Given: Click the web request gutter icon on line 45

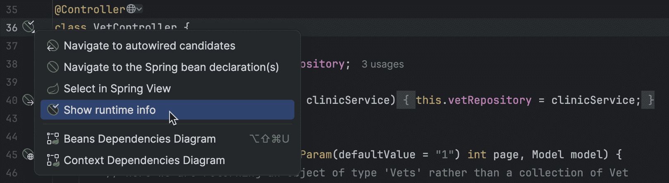Looking at the screenshot, I should pyautogui.click(x=28, y=155).
